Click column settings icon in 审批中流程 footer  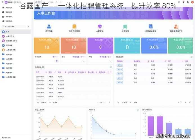118,102
